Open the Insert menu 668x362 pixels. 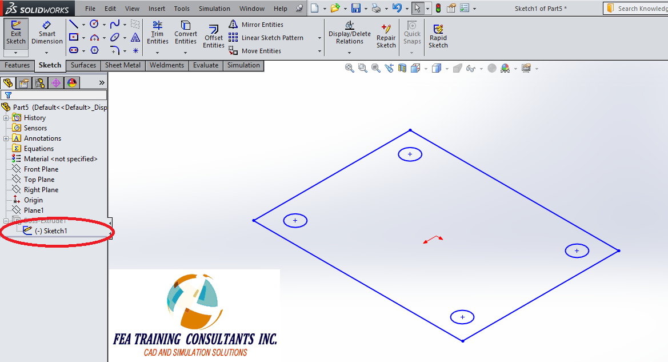click(x=157, y=8)
